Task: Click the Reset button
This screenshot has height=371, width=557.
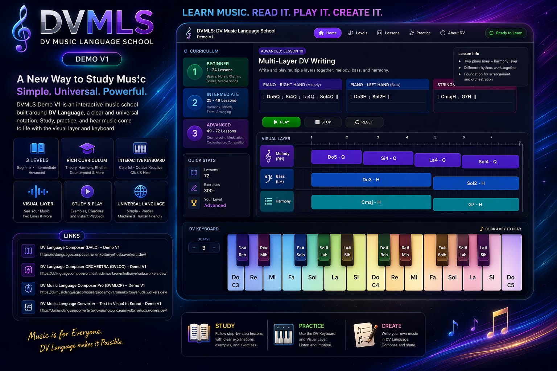Action: coord(364,122)
